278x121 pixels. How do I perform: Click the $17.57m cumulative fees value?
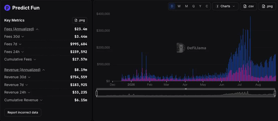[80, 59]
